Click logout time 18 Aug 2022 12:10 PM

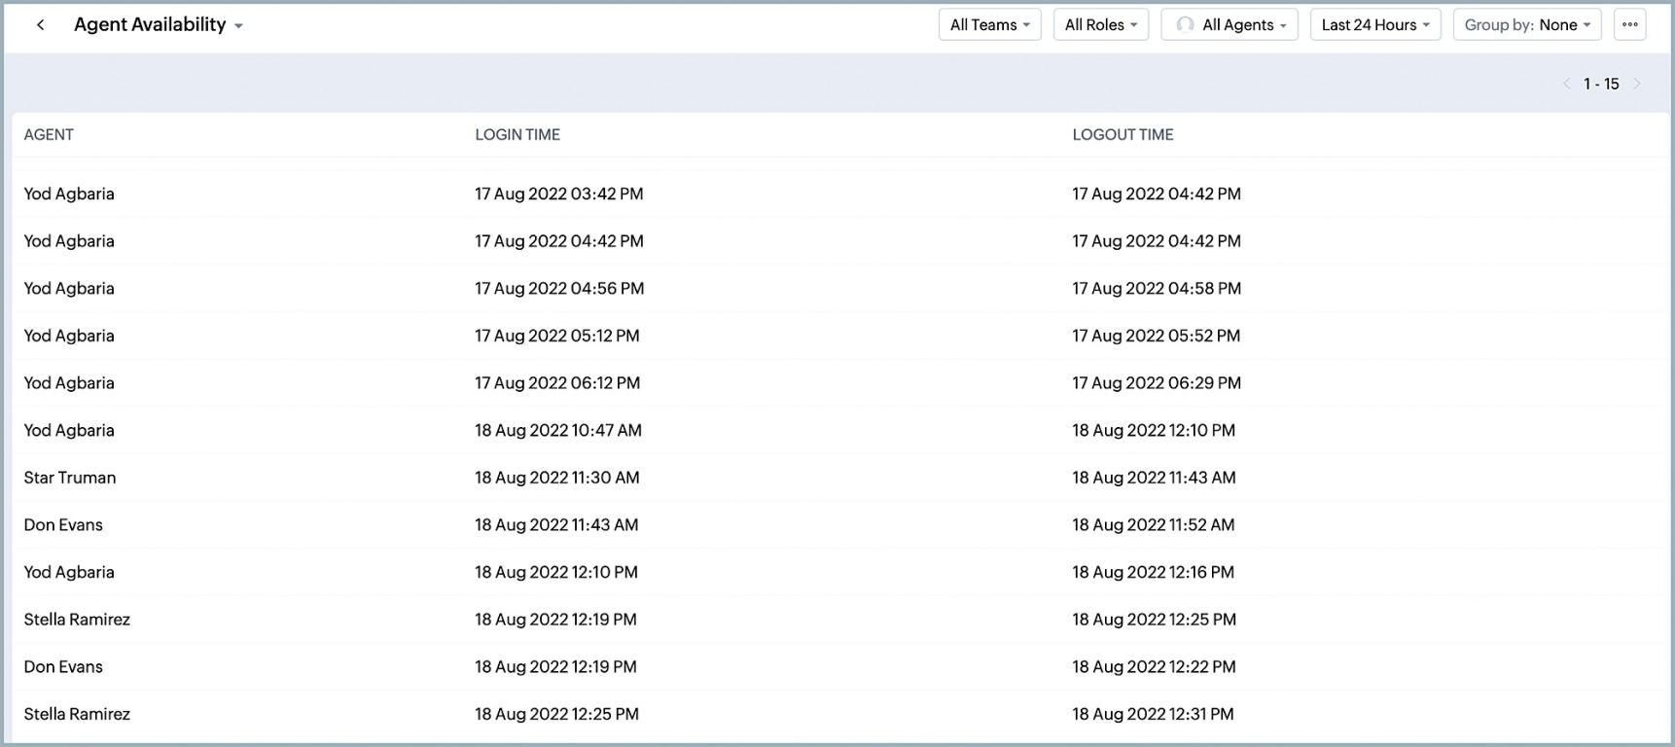[x=1154, y=431]
